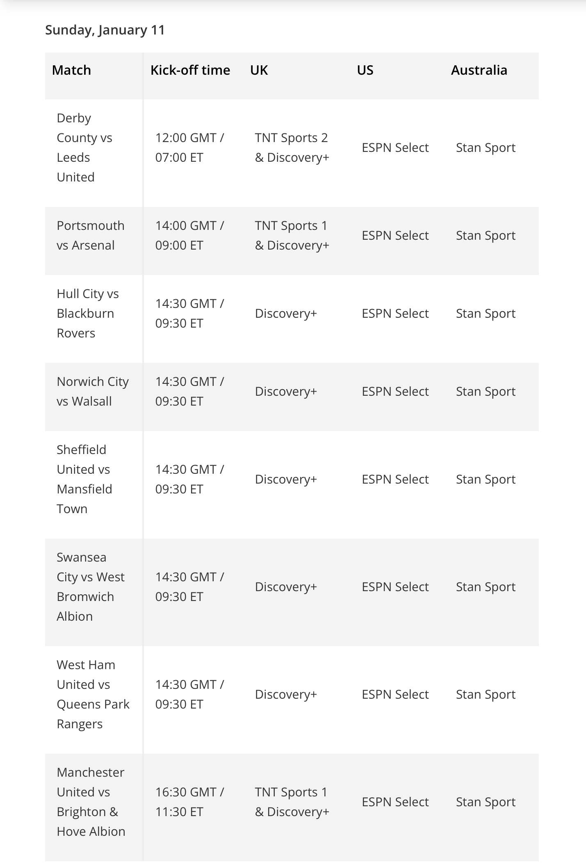
Task: Select Swansea City vs West Bromwich Albion
Action: [x=91, y=587]
